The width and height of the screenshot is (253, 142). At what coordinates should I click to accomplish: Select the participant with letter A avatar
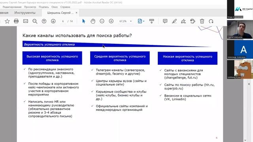click(240, 49)
